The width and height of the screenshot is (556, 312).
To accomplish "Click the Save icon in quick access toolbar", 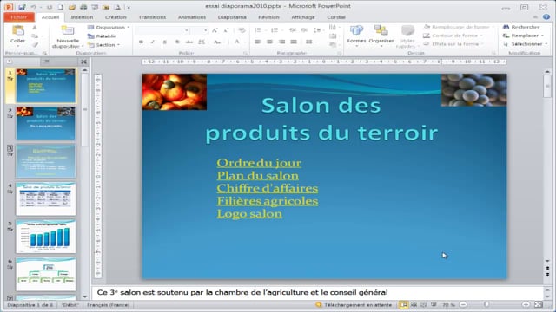I will coord(22,7).
